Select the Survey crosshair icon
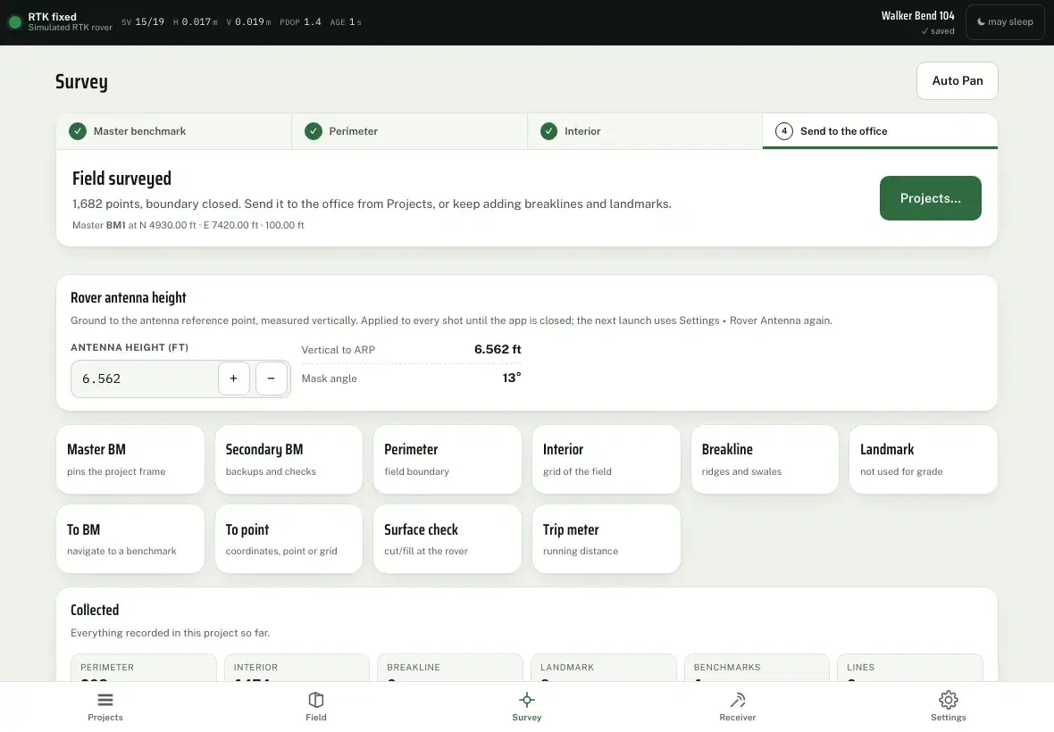 (x=527, y=700)
